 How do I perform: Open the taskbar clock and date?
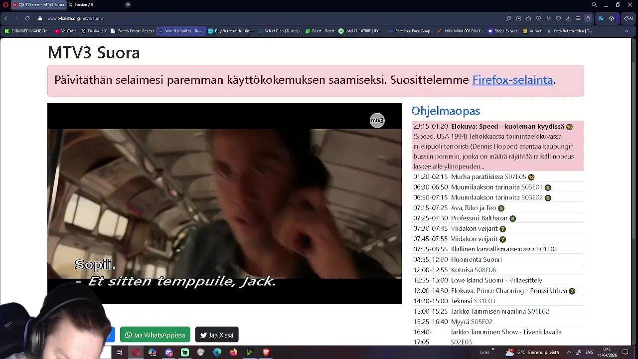point(607,352)
